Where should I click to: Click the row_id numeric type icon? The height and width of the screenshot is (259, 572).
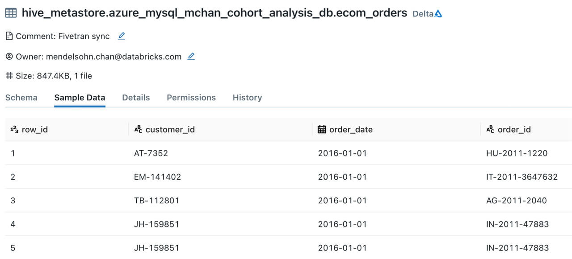tap(14, 130)
